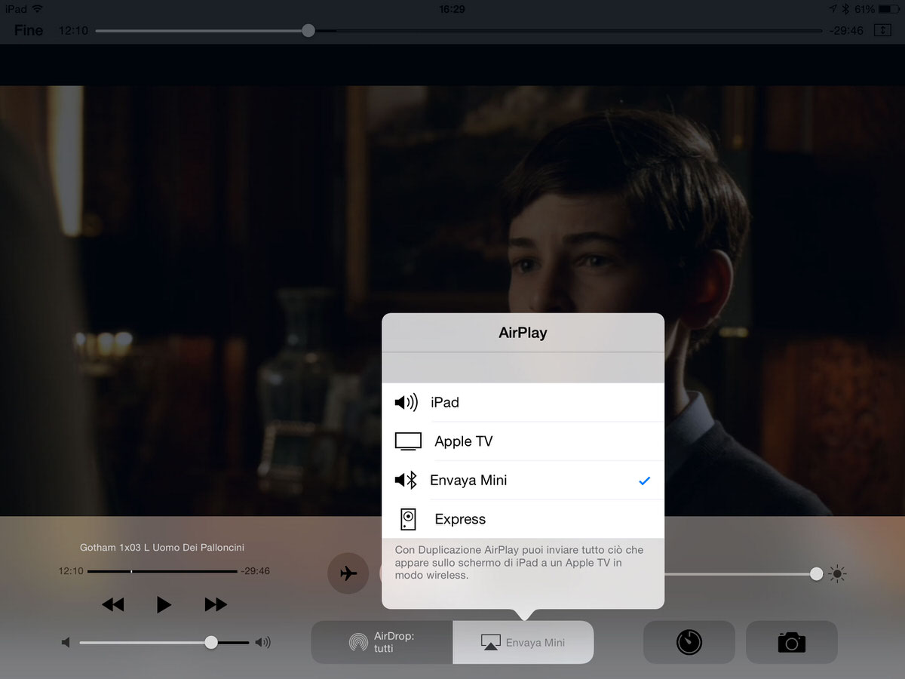This screenshot has width=905, height=679.
Task: Click the -29:46 remaining time at top
Action: [x=846, y=30]
